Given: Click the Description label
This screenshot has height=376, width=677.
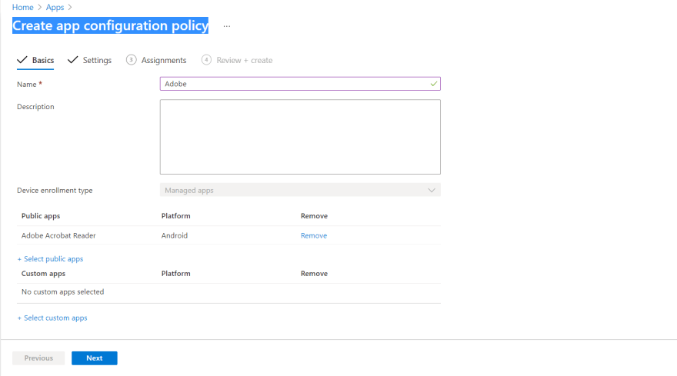Looking at the screenshot, I should (x=35, y=107).
